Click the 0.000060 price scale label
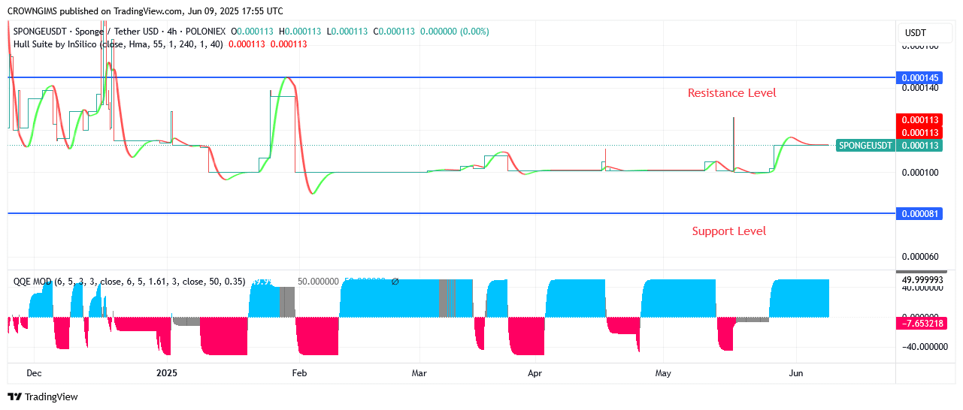This screenshot has height=410, width=963. [920, 257]
